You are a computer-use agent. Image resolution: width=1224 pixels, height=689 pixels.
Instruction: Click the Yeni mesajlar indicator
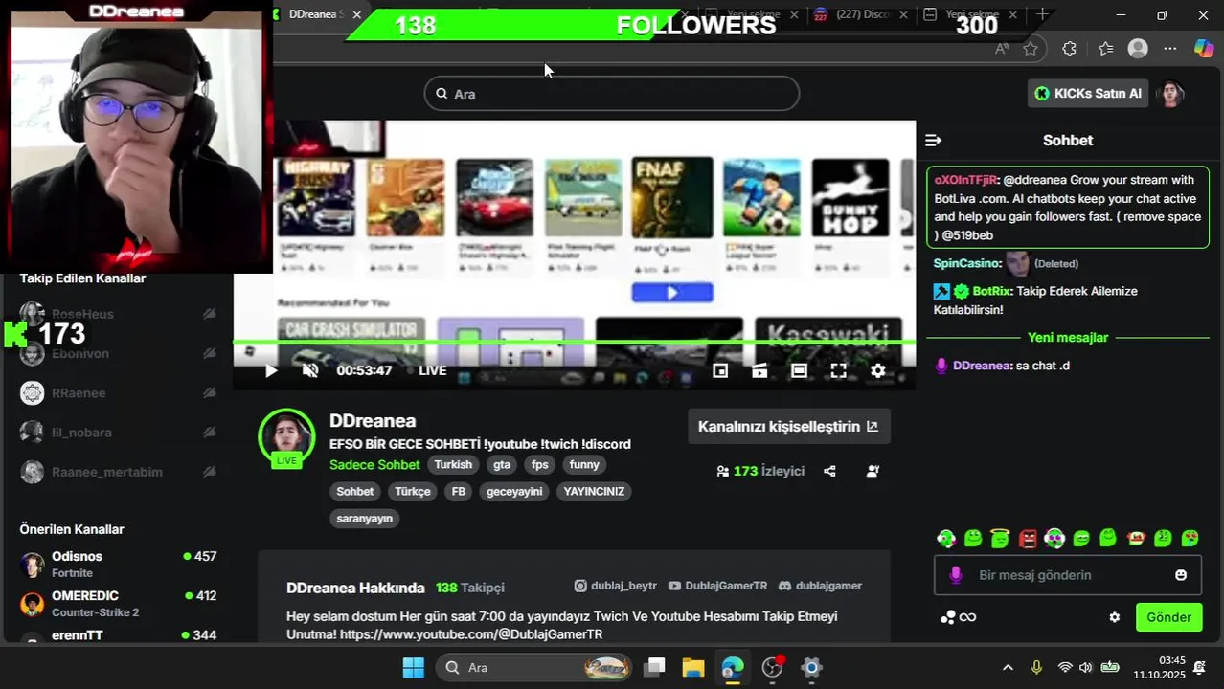coord(1067,337)
